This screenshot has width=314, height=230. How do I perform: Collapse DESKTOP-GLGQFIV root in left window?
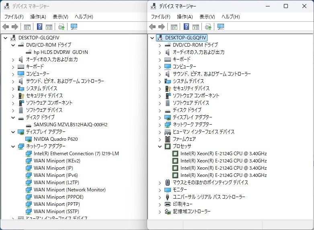pos(6,38)
